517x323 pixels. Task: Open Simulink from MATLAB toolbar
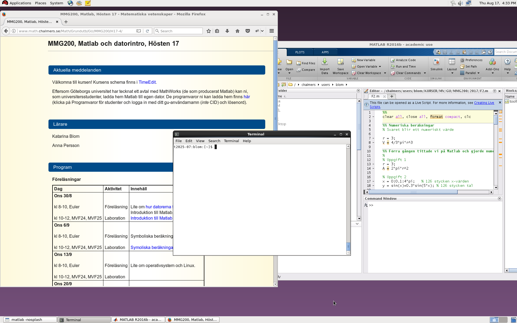436,65
